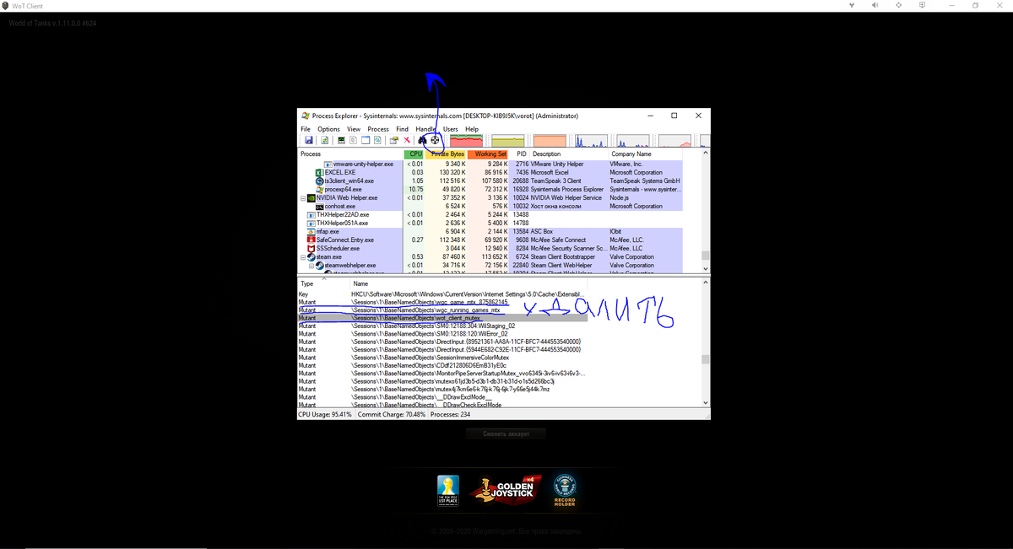
Task: Sort by the PID column header
Action: [521, 154]
